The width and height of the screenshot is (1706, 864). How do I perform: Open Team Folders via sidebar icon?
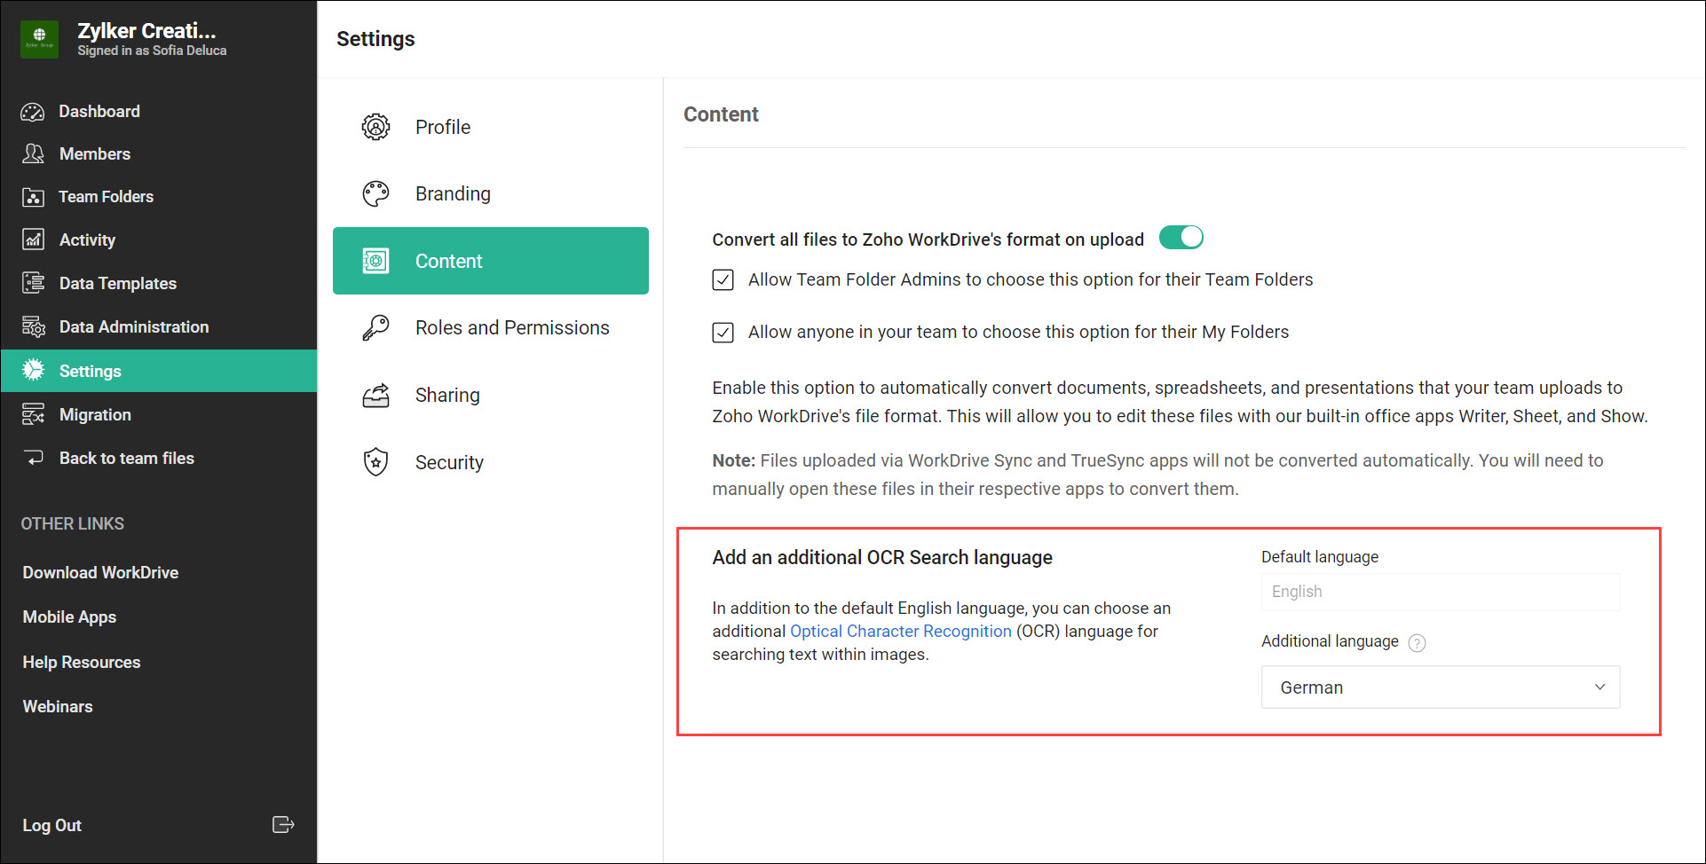click(33, 196)
